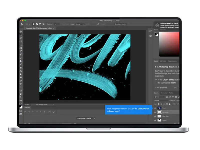Select the Lasso tool
Viewport: 200px width, 150px height.
click(21, 38)
